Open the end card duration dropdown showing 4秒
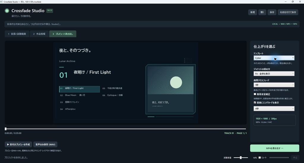This screenshot has width=304, height=163. (274, 108)
